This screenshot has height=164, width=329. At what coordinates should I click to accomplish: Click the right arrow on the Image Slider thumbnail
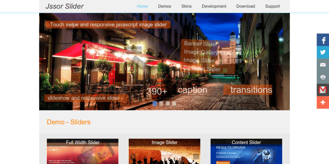tap(196, 157)
